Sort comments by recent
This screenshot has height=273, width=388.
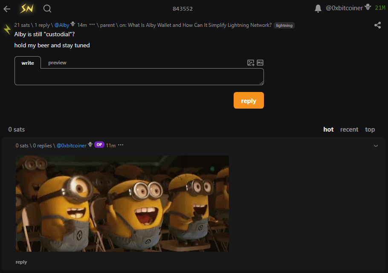(x=349, y=129)
